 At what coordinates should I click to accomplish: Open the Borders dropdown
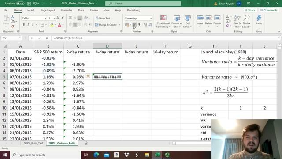coord(46,25)
